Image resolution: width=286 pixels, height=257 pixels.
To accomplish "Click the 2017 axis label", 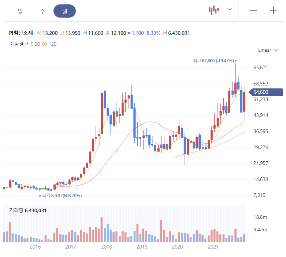I will click(71, 247).
